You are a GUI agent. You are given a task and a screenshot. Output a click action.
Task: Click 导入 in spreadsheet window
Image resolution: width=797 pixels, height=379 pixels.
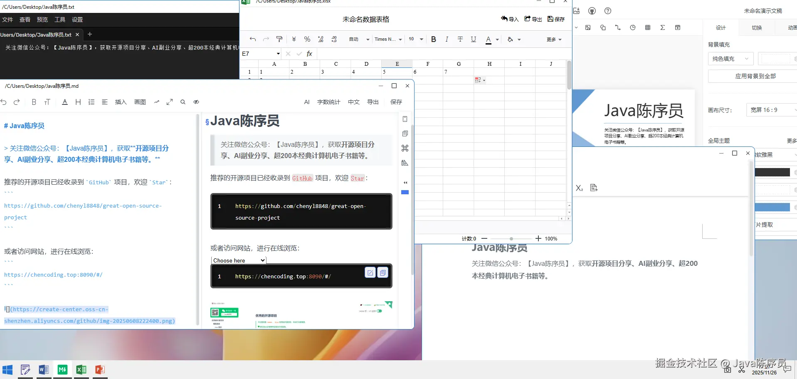tap(510, 19)
